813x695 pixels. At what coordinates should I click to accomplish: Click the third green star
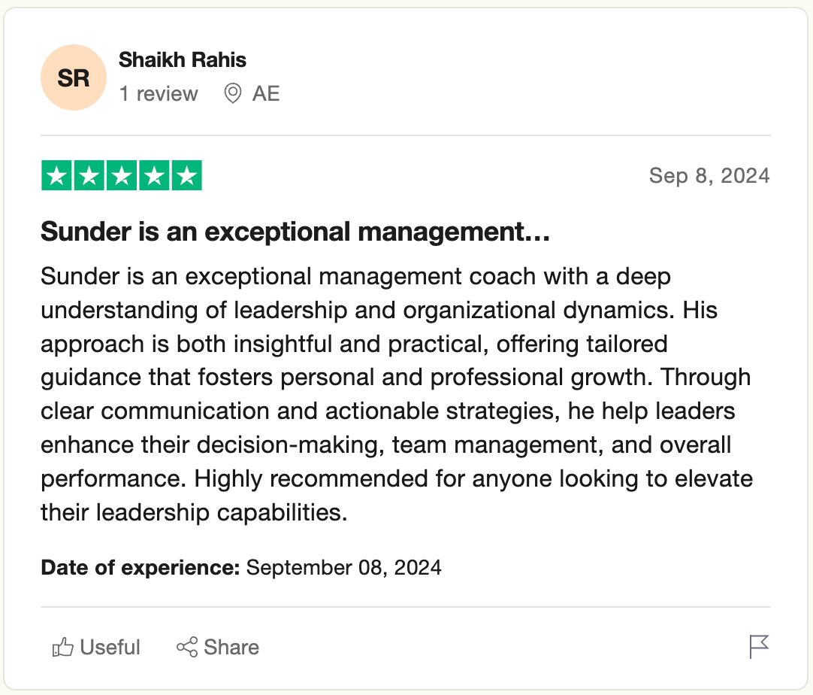point(121,176)
